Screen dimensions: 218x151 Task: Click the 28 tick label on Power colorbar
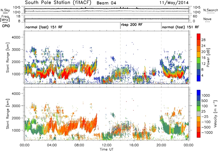click(x=203, y=40)
